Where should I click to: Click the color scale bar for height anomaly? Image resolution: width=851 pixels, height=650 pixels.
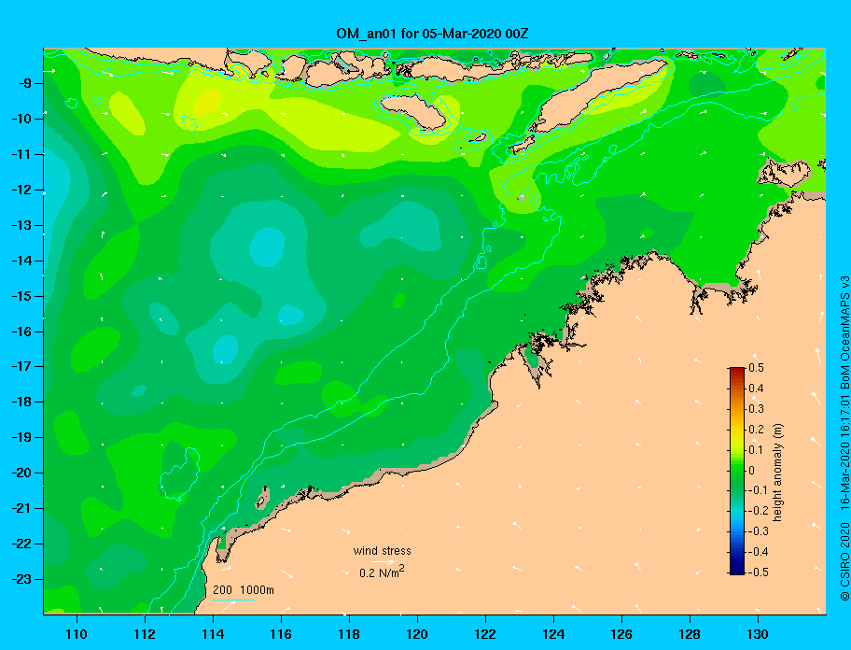pos(737,471)
